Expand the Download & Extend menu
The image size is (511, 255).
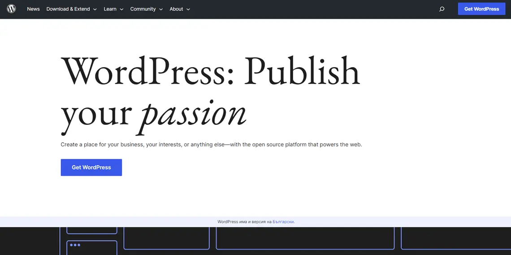click(x=71, y=9)
